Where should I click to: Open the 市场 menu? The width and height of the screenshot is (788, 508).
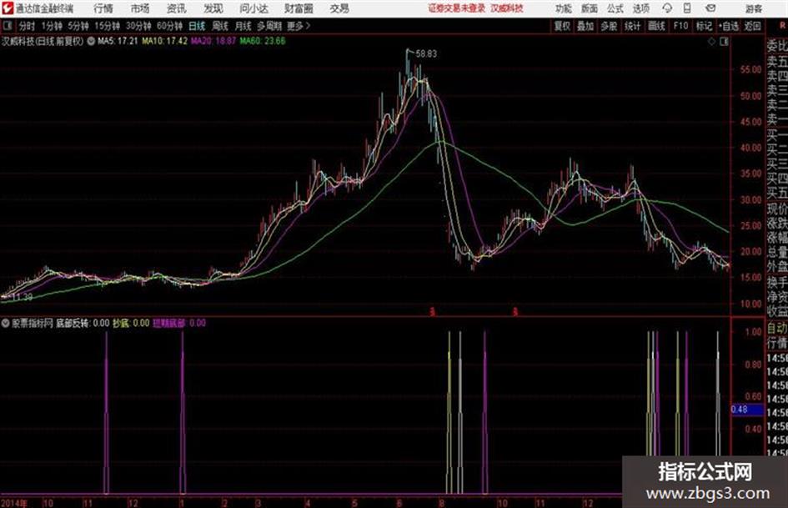coord(140,8)
